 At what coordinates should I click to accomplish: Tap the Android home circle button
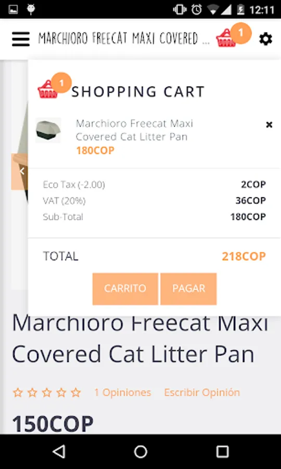pyautogui.click(x=140, y=451)
